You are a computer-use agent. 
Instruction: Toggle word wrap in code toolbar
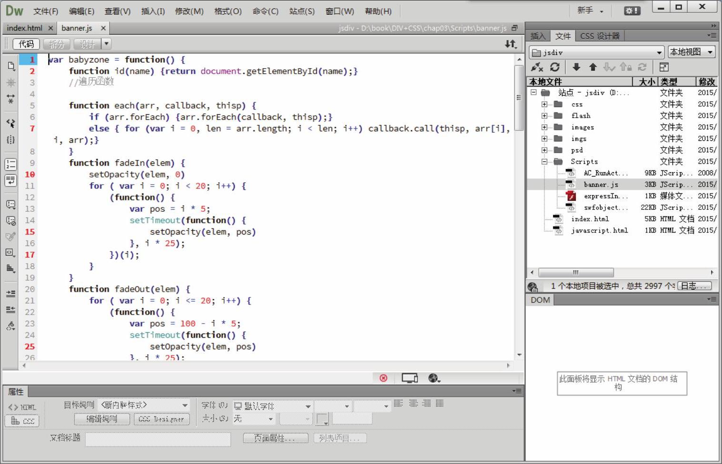pyautogui.click(x=10, y=180)
